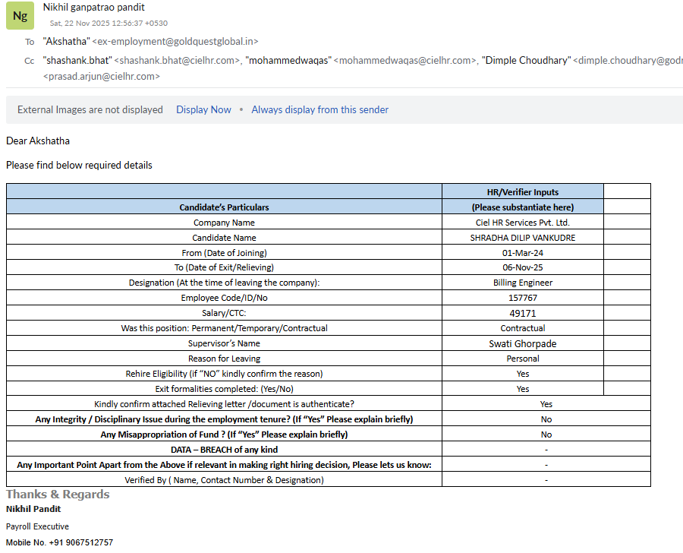Click the Ciel HR Services Pvt. Ltd. cell

(x=522, y=223)
